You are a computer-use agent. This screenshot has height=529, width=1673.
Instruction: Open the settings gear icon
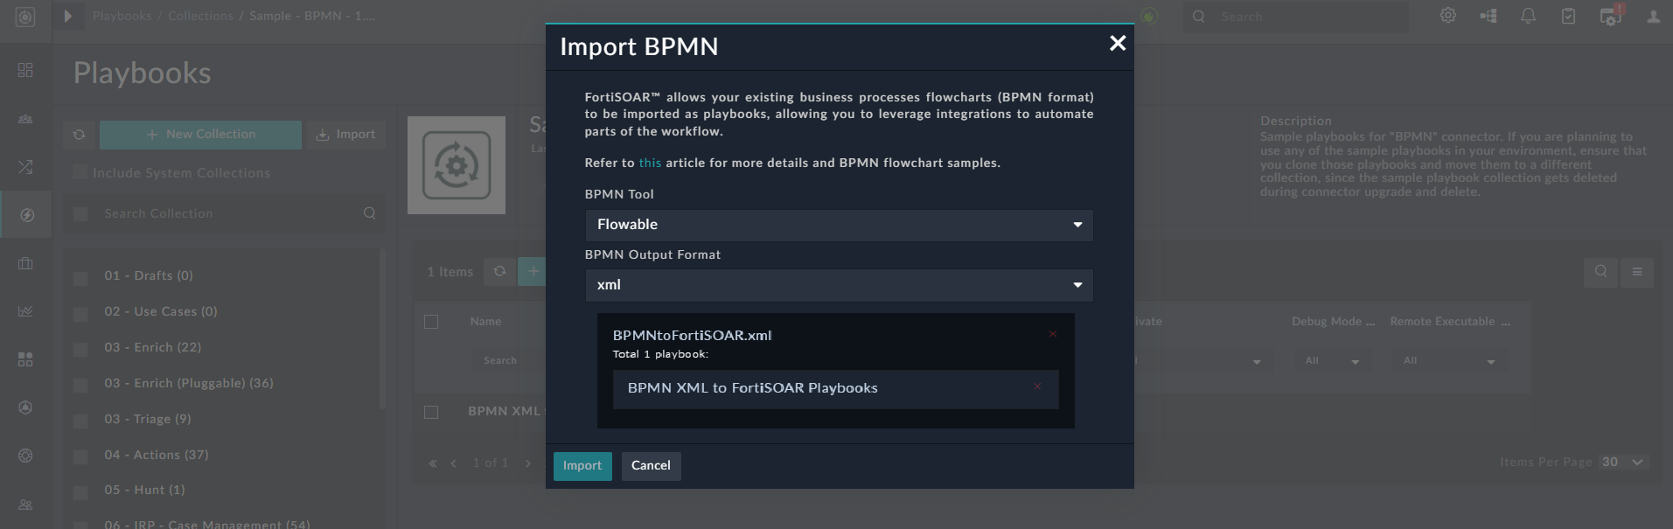1448,16
